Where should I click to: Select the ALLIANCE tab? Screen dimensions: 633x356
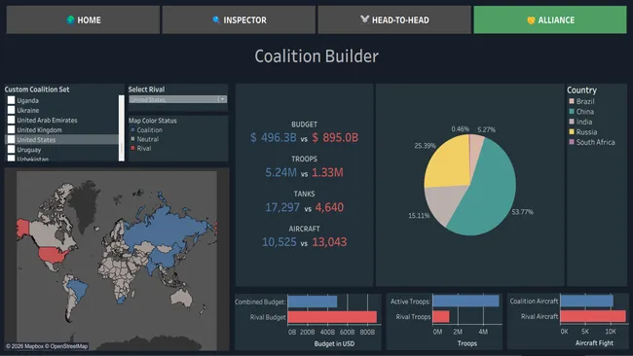550,19
